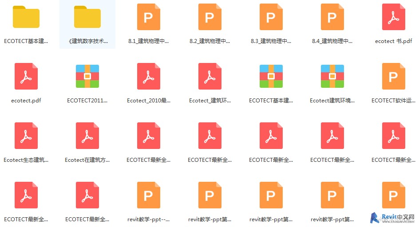Viewport: 419px width, 227px height.
Task: Click the label "Ecotect建筑环境..."
Action: pyautogui.click(x=332, y=100)
